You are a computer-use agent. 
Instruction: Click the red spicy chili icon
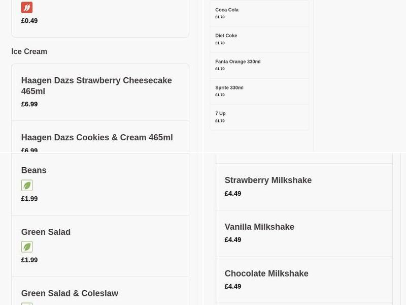27,8
